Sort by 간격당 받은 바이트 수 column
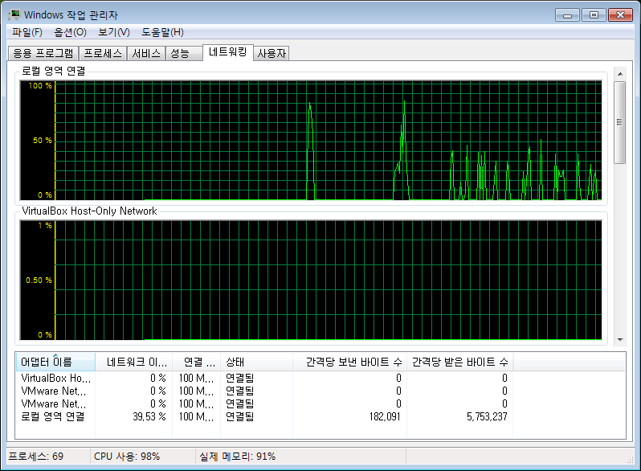 click(x=460, y=362)
